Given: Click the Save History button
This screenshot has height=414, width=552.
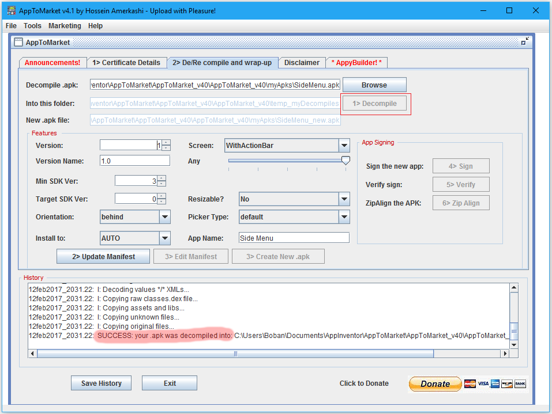Looking at the screenshot, I should click(x=102, y=383).
